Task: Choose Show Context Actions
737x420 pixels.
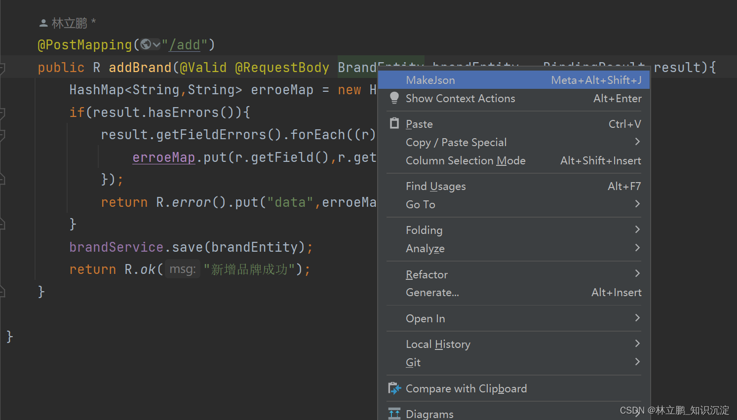Action: [x=513, y=98]
